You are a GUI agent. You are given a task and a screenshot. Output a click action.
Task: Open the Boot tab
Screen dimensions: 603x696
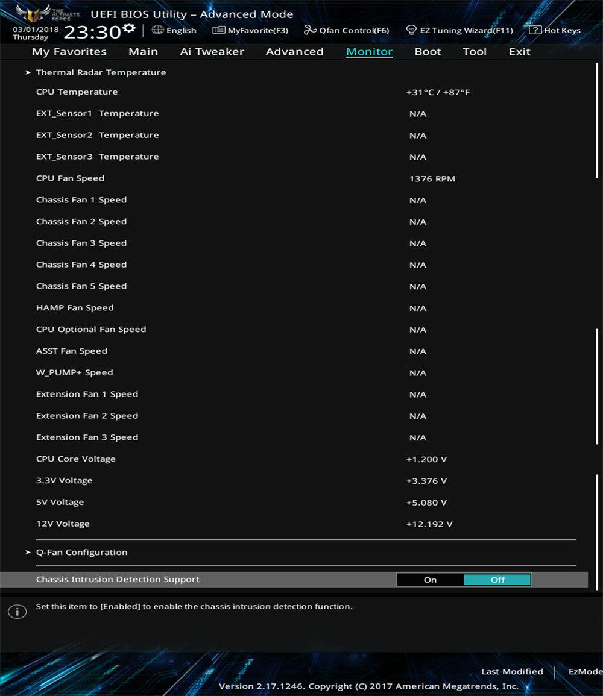[x=428, y=51]
